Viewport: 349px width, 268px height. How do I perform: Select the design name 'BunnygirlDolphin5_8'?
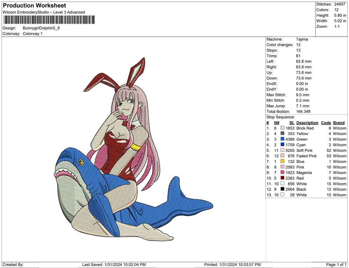tap(41, 28)
